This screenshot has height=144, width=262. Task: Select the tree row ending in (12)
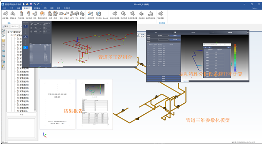pyautogui.click(x=24, y=72)
